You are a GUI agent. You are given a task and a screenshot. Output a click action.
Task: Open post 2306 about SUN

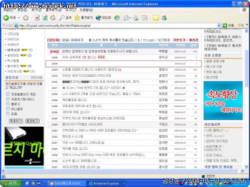pyautogui.click(x=79, y=57)
